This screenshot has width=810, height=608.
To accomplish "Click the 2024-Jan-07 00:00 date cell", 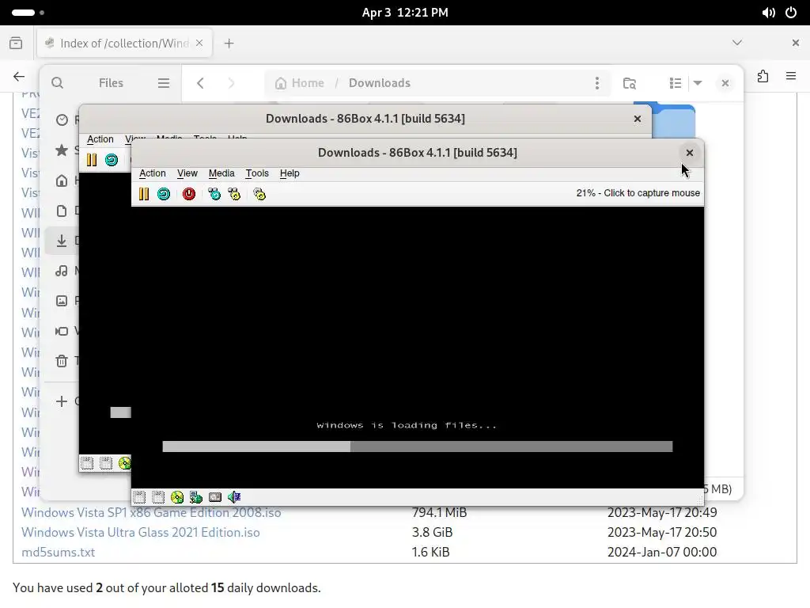I will (x=662, y=552).
